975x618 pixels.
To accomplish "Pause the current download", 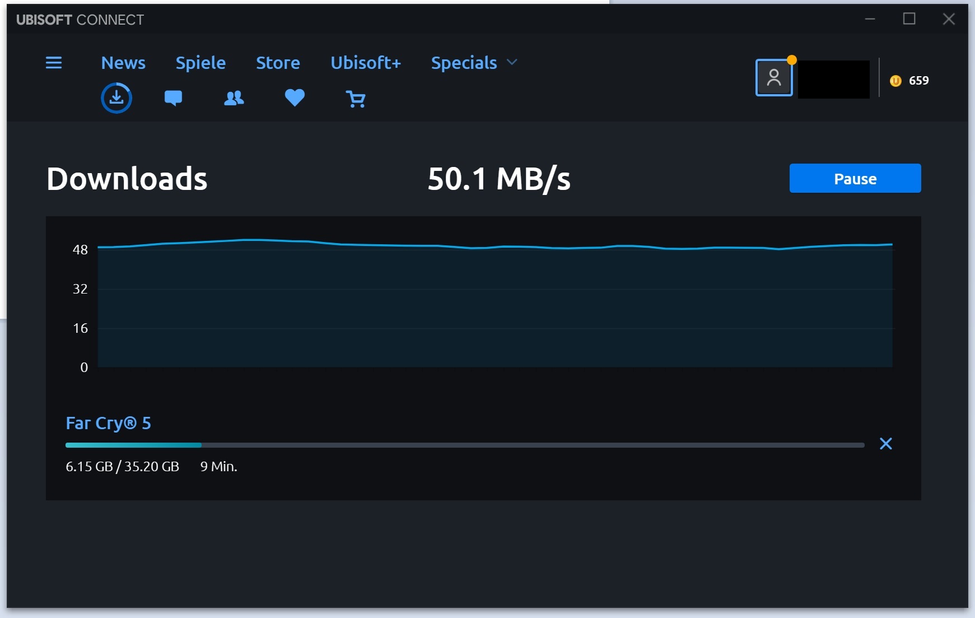I will point(855,178).
